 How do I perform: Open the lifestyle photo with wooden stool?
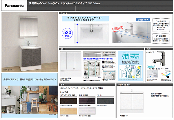(30, 99)
